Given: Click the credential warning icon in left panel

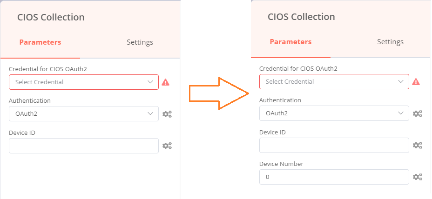Looking at the screenshot, I should pos(166,82).
